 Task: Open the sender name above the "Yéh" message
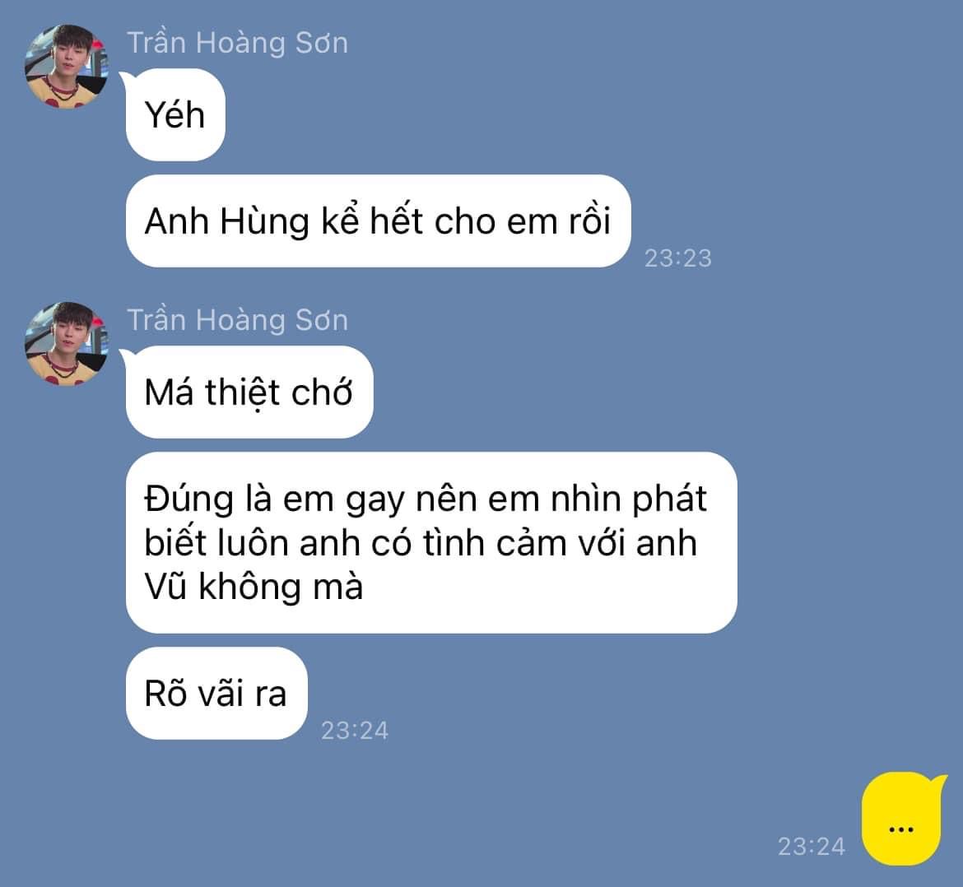(x=237, y=43)
